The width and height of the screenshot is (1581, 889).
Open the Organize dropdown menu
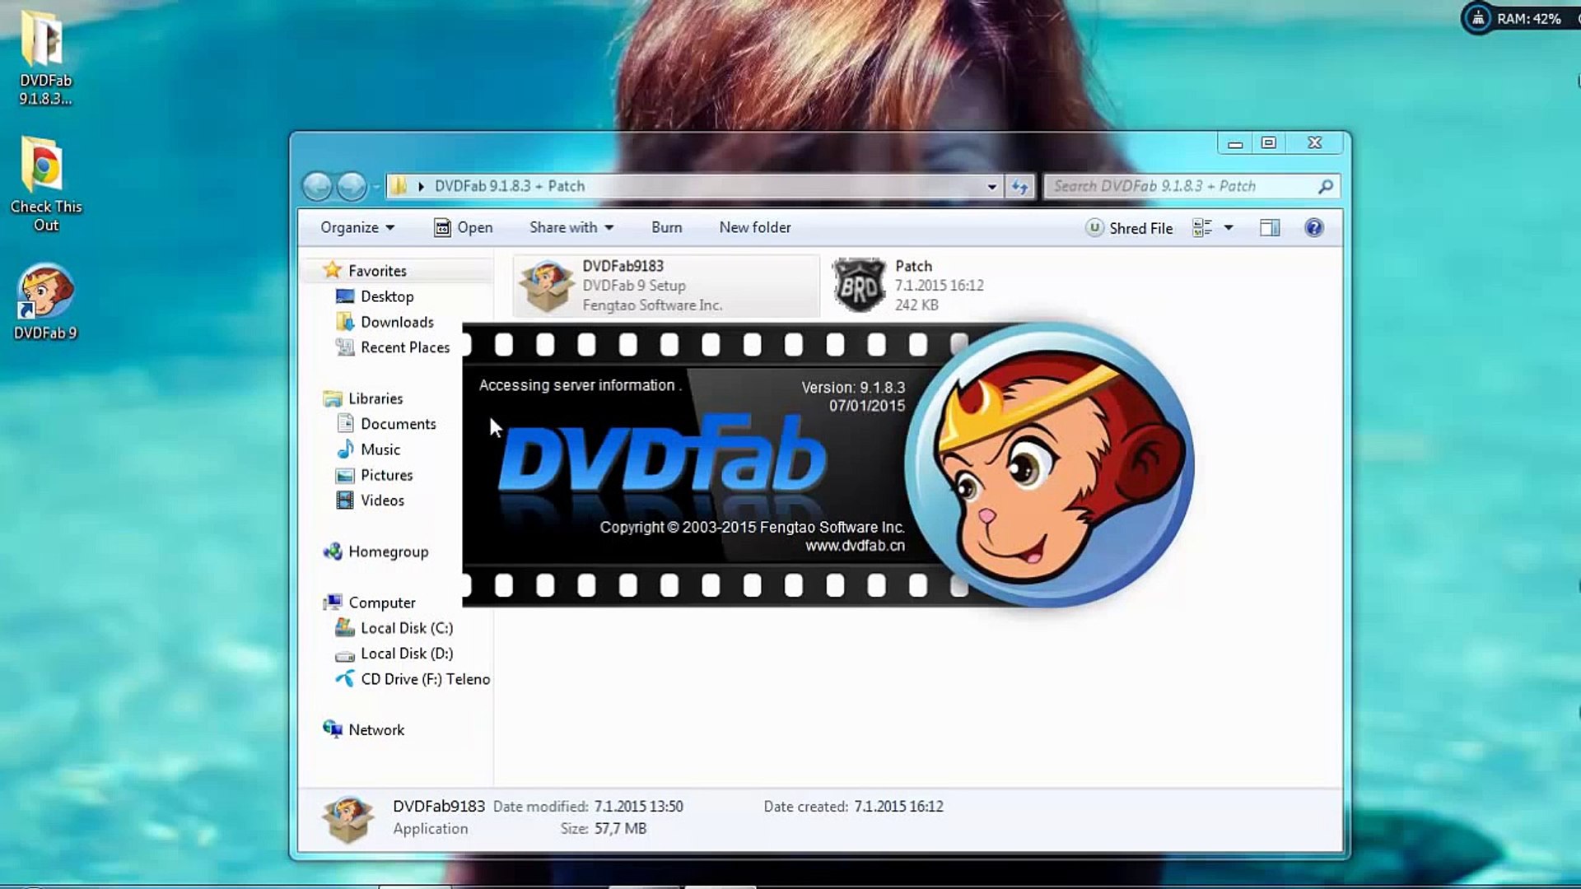tap(357, 228)
